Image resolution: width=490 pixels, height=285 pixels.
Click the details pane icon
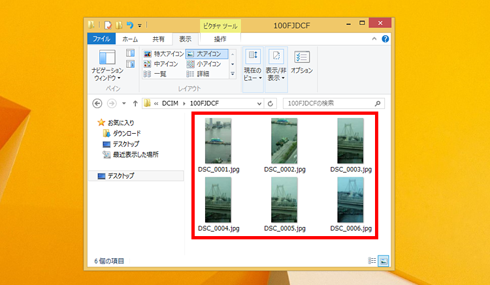pyautogui.click(x=130, y=63)
